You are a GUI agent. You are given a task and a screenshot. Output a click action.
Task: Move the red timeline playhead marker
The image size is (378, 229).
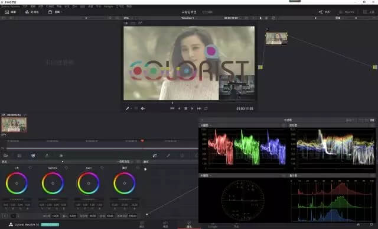pyautogui.click(x=142, y=141)
